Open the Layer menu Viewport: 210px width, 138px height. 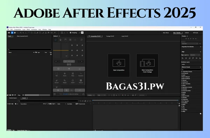[x=24, y=30]
